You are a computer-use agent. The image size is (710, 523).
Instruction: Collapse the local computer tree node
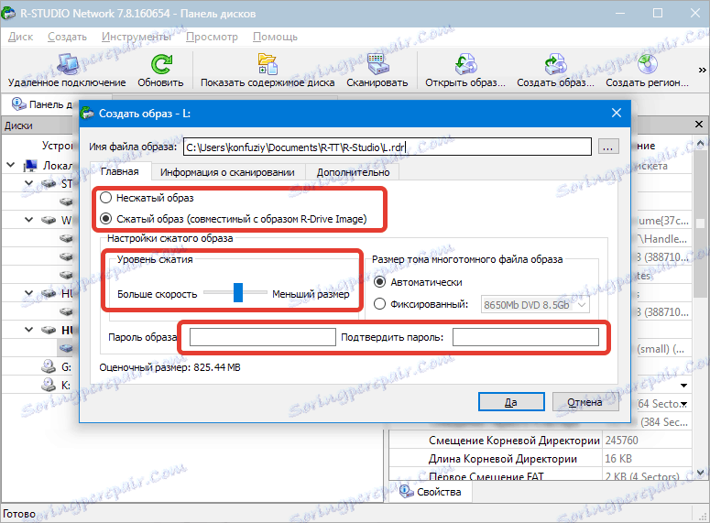tap(11, 165)
